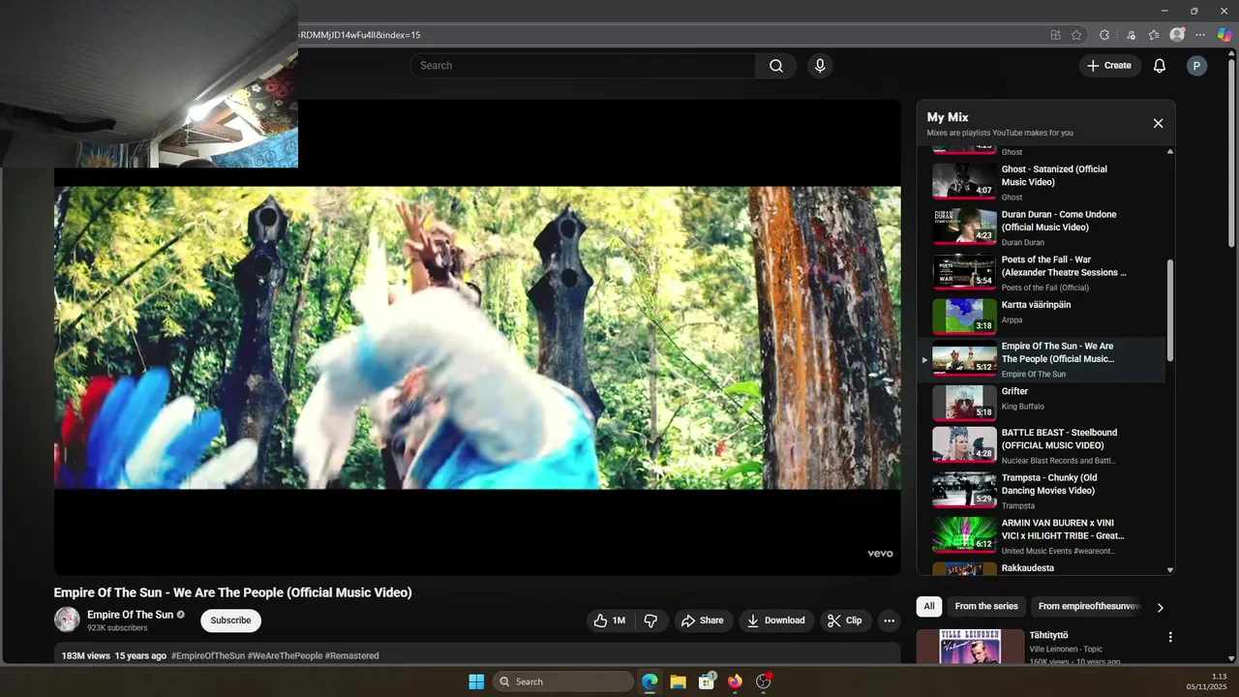Open Tähtityttö recommended video thumbnail
This screenshot has height=697, width=1239.
coord(969,647)
